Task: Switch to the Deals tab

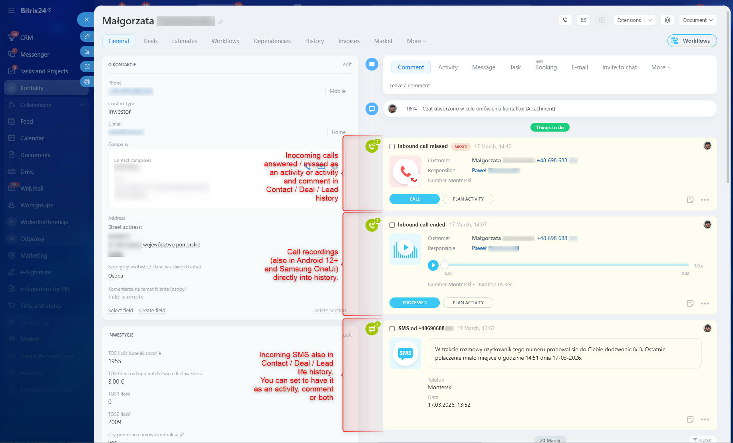Action: [150, 41]
